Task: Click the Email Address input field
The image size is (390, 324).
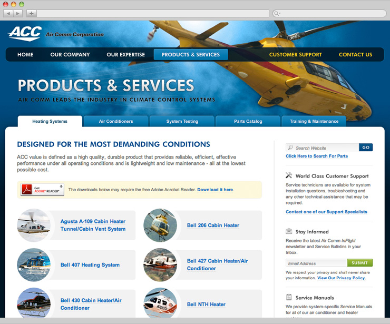Action: [316, 263]
